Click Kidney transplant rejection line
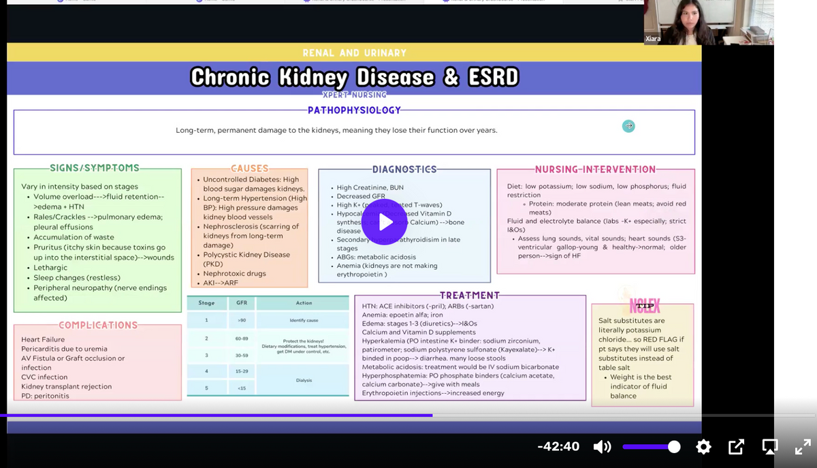 coord(66,386)
